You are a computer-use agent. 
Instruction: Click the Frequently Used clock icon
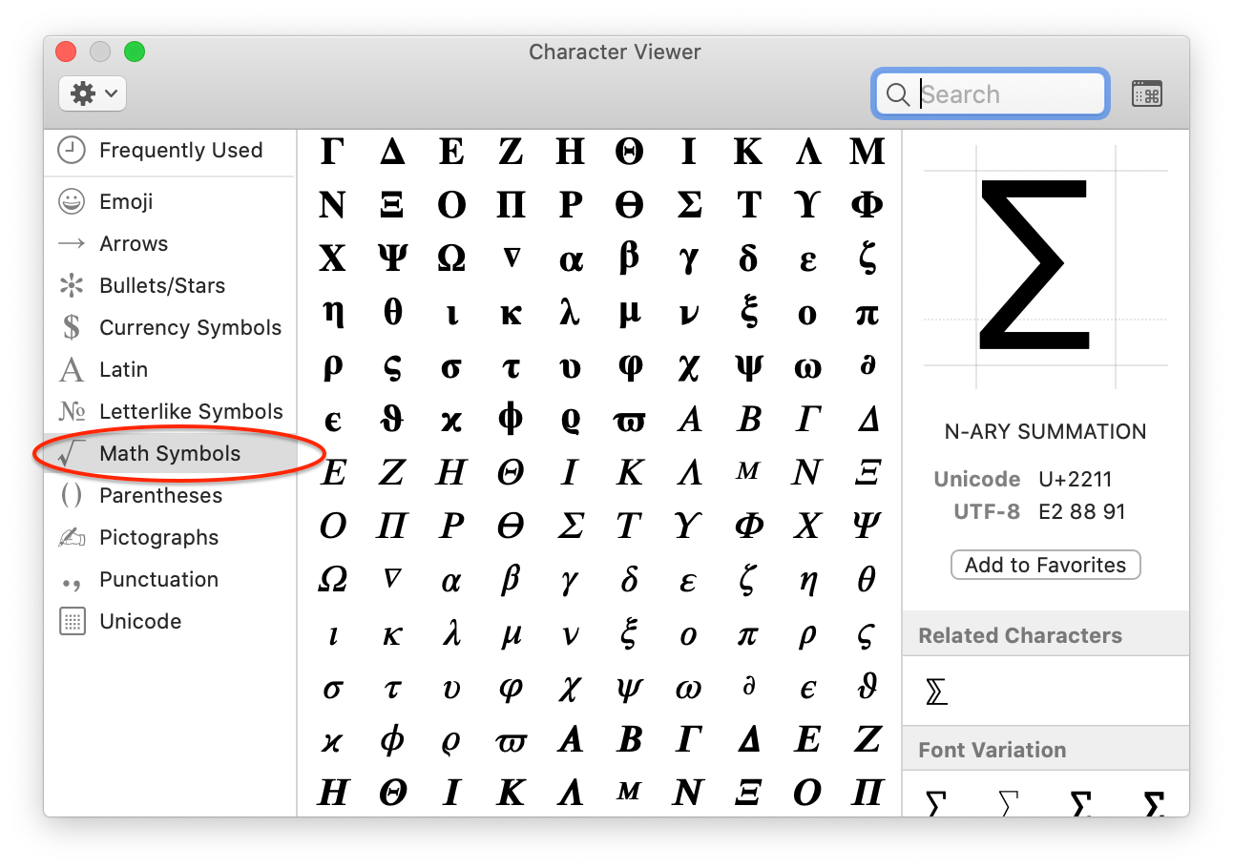(x=69, y=150)
